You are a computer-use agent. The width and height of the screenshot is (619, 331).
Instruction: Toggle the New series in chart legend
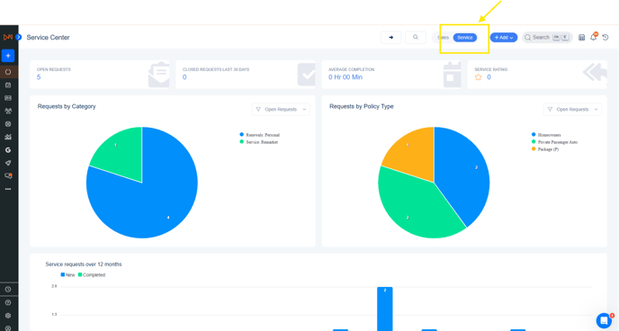click(x=67, y=275)
